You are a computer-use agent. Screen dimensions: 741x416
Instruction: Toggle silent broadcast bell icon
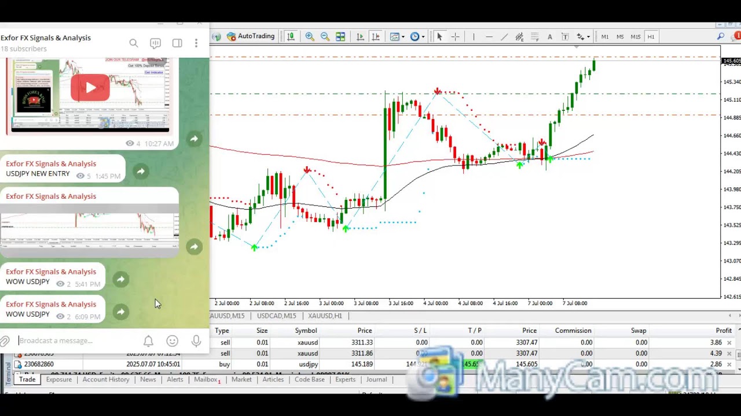[148, 341]
